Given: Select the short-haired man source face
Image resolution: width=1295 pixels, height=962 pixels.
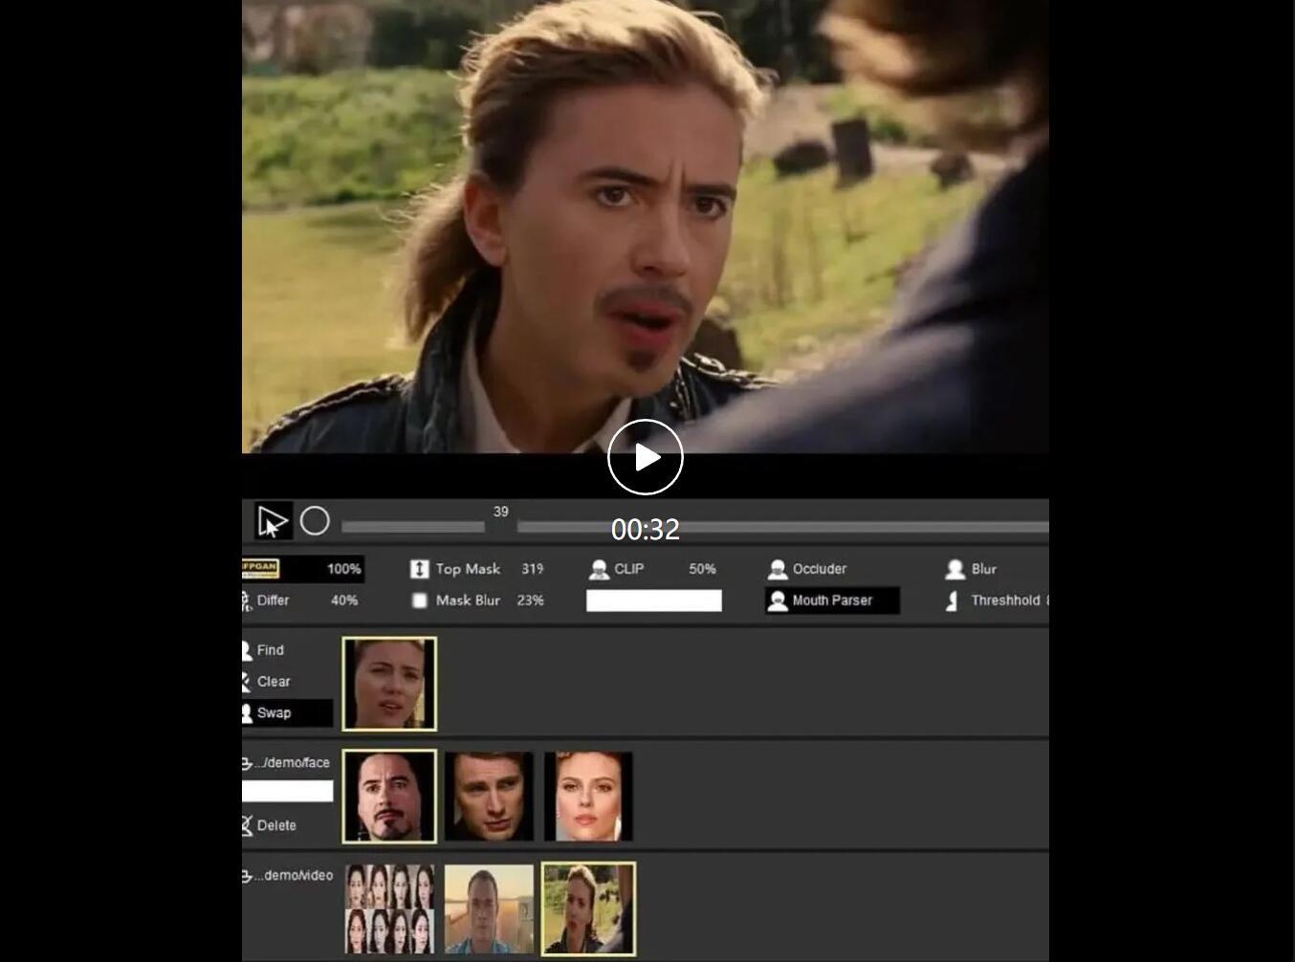Looking at the screenshot, I should click(489, 797).
